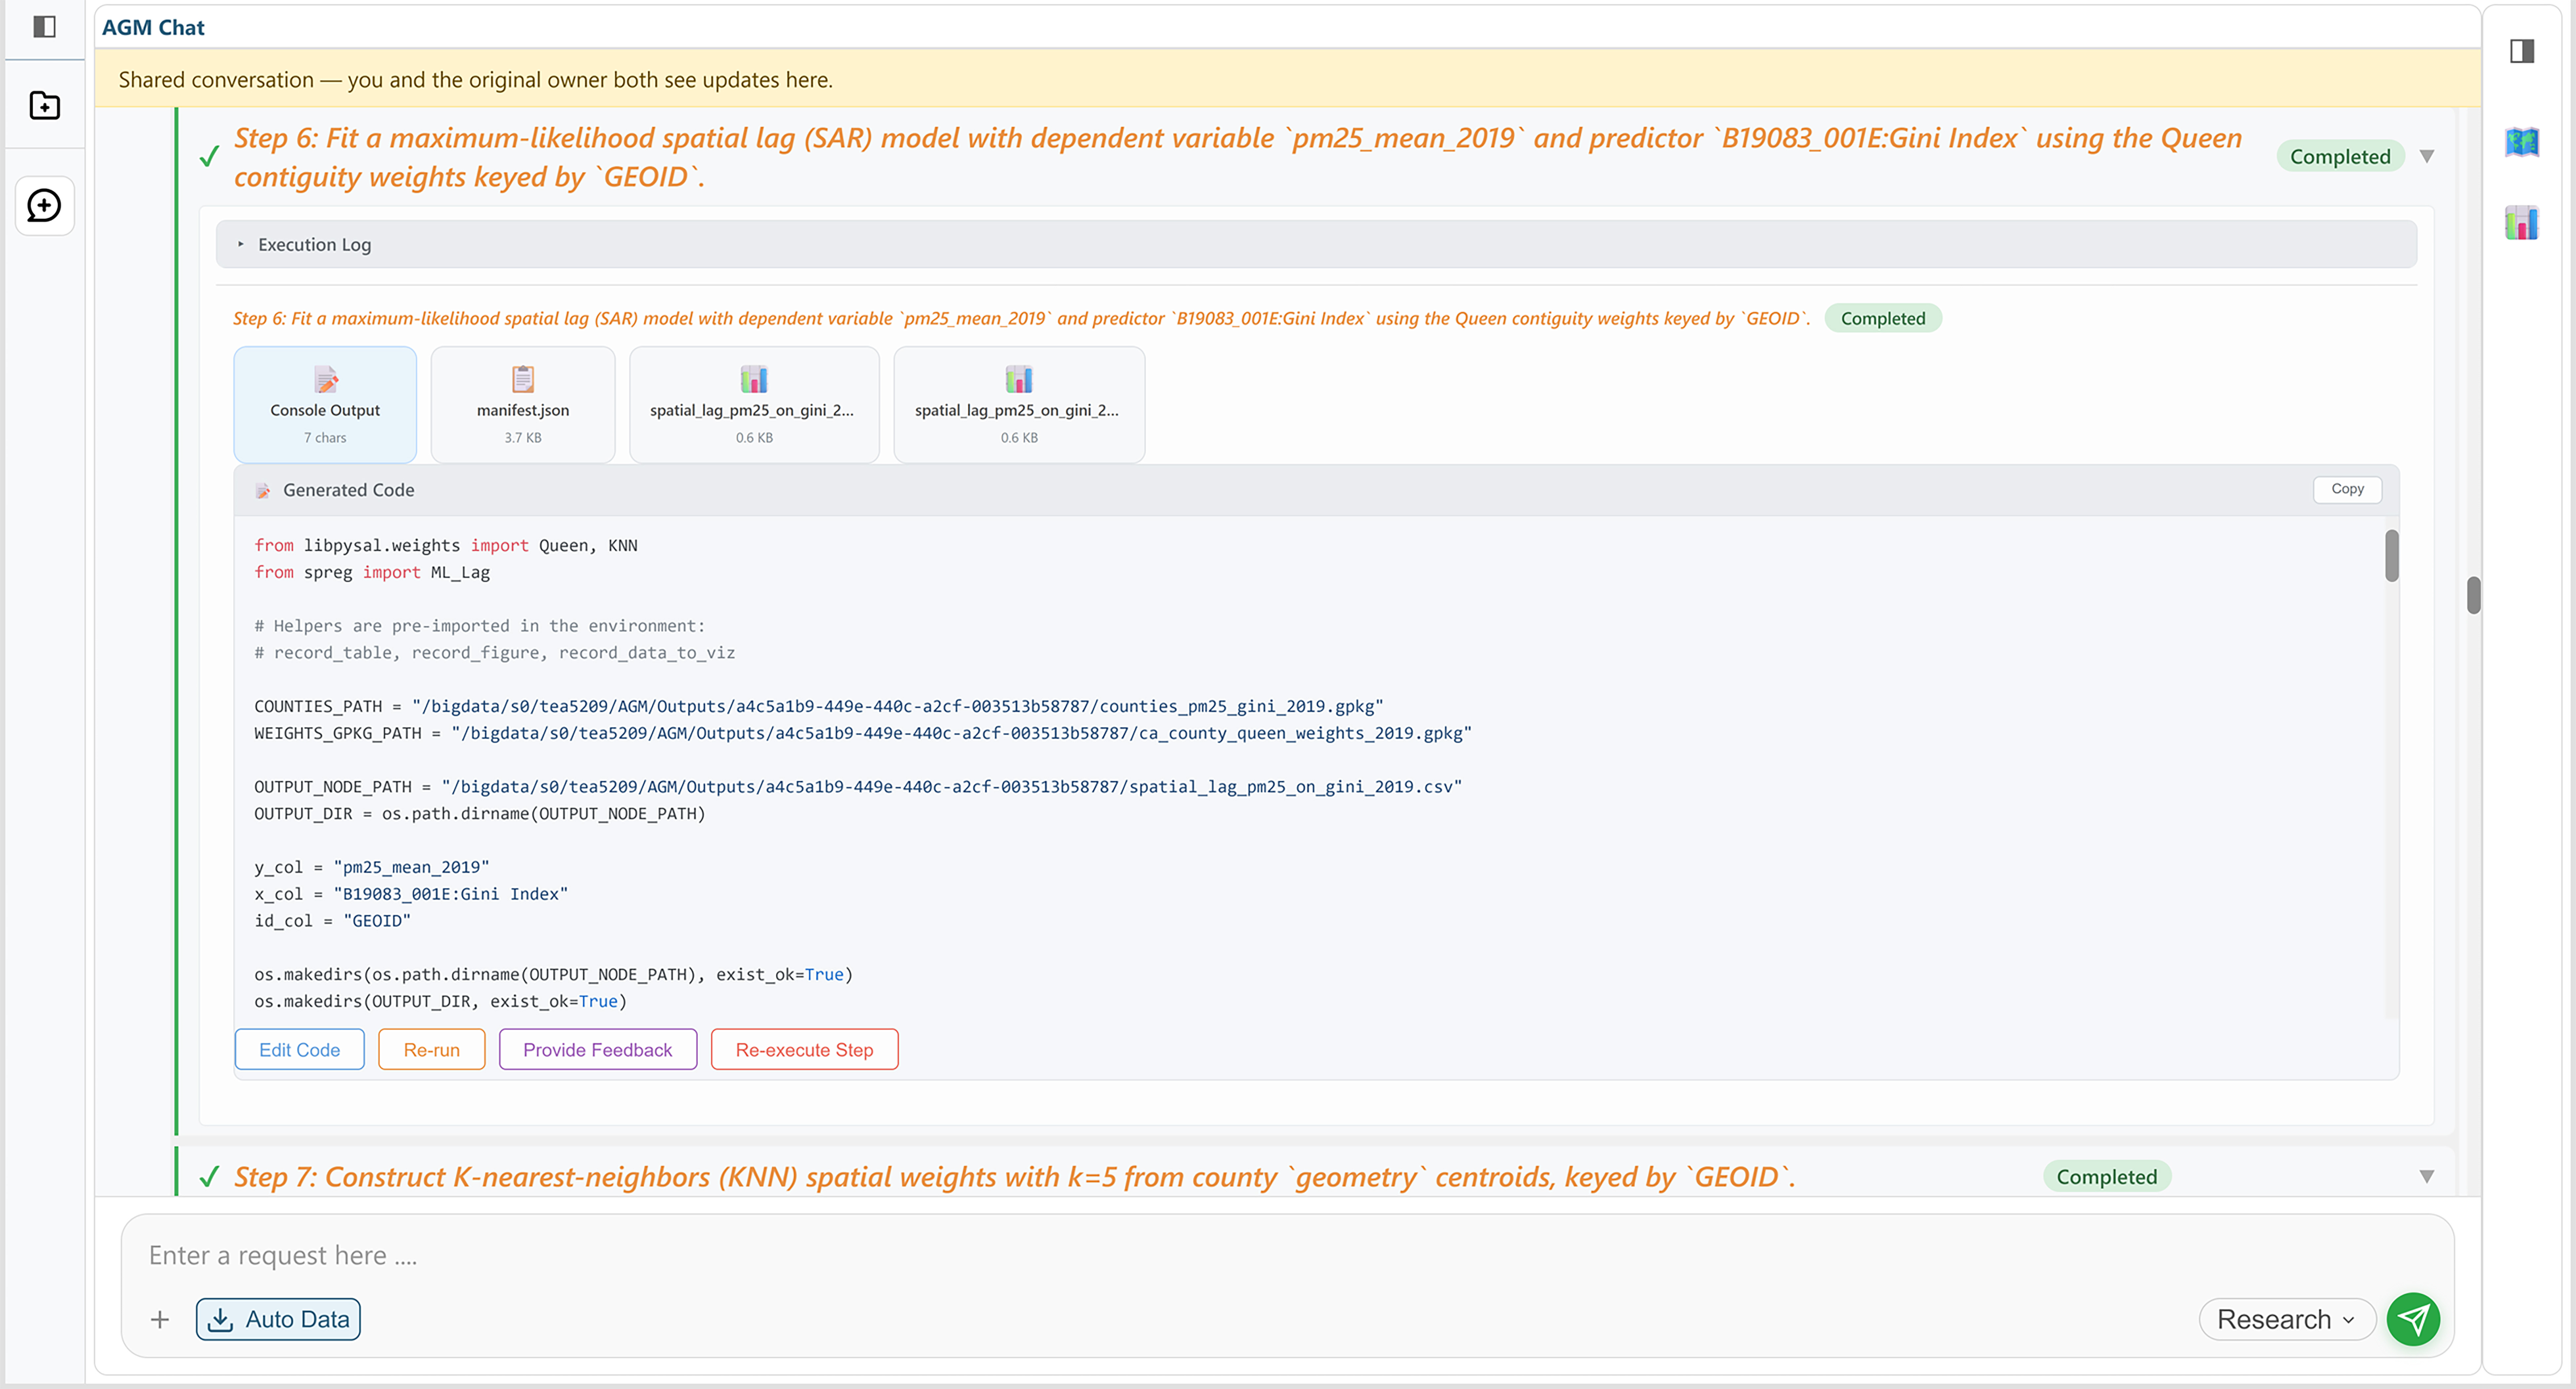Select the Console Output tab
The image size is (2576, 1389).
[325, 405]
